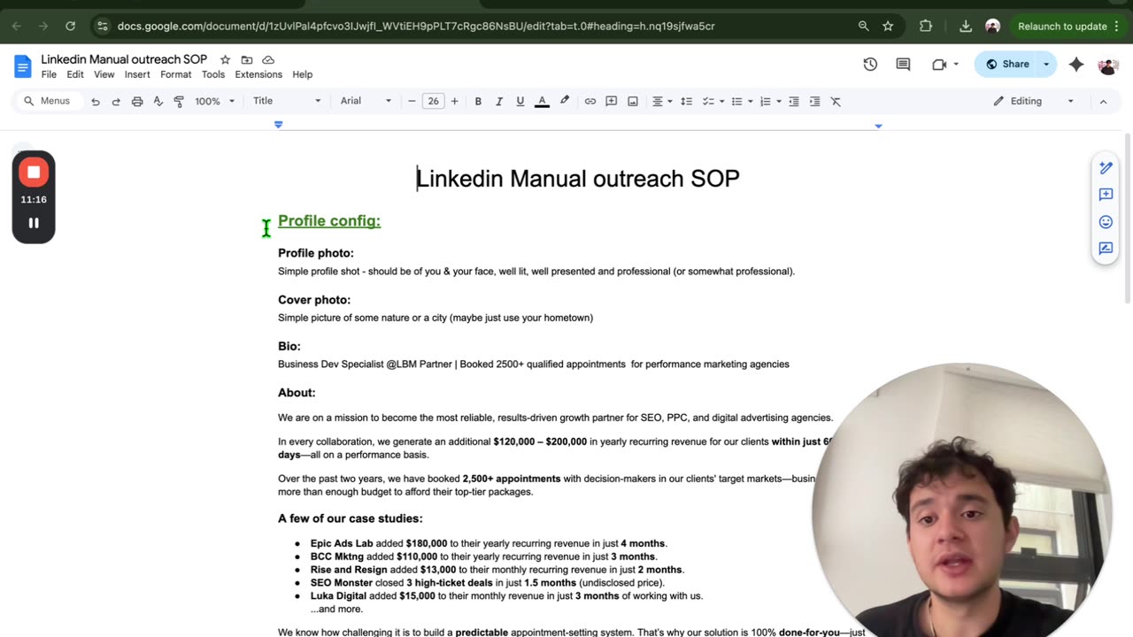Open version history clock icon
The width and height of the screenshot is (1133, 637).
tap(870, 64)
